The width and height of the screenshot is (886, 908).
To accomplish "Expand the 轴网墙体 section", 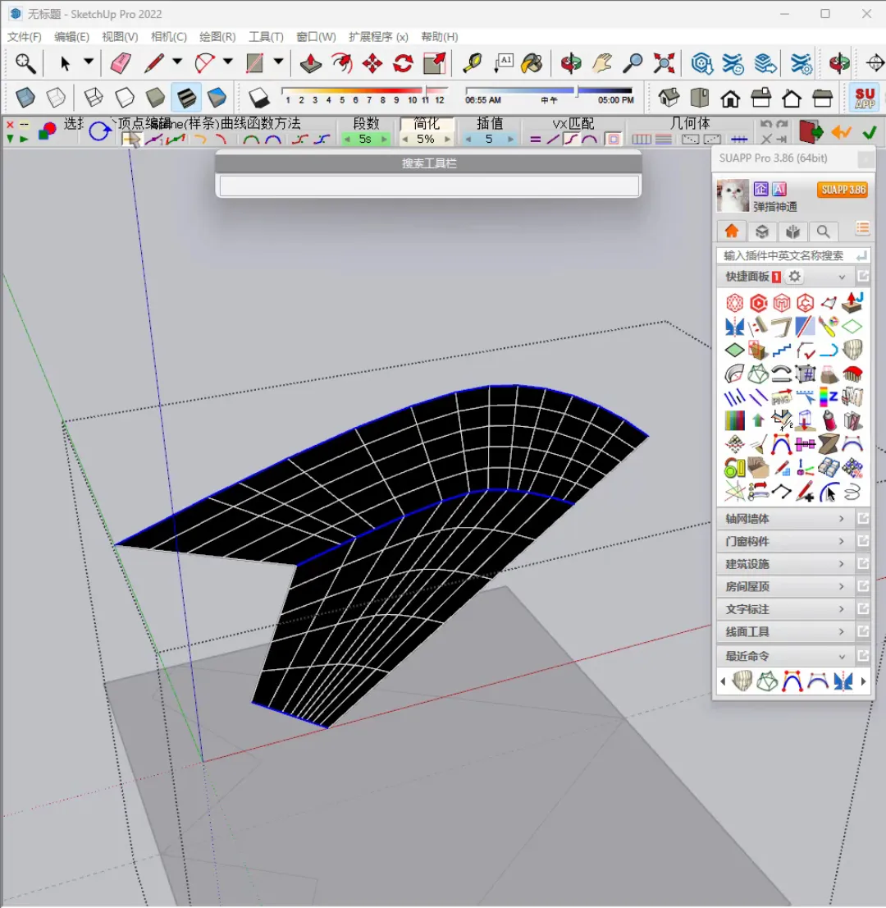I will coord(785,519).
